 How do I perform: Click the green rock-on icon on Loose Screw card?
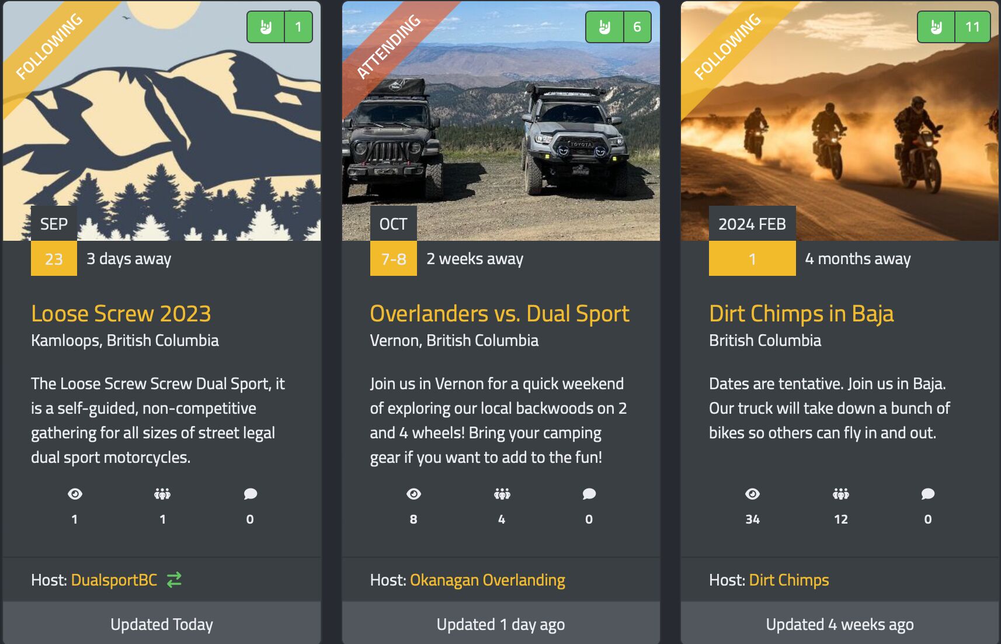[x=266, y=27]
